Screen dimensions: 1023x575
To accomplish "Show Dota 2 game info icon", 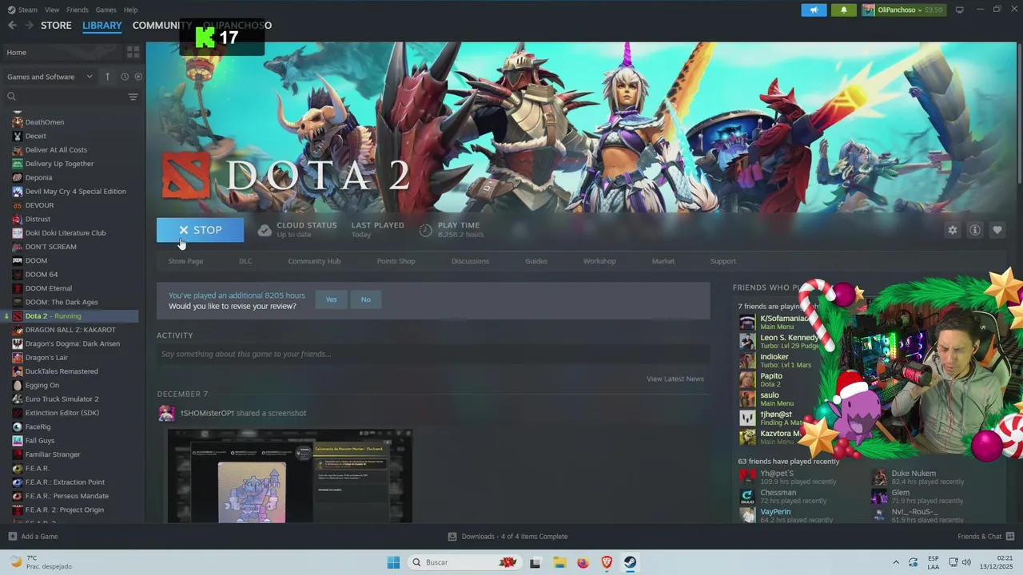I will pos(975,230).
